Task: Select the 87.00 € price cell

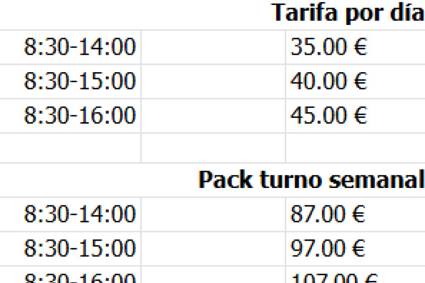Action: (329, 214)
